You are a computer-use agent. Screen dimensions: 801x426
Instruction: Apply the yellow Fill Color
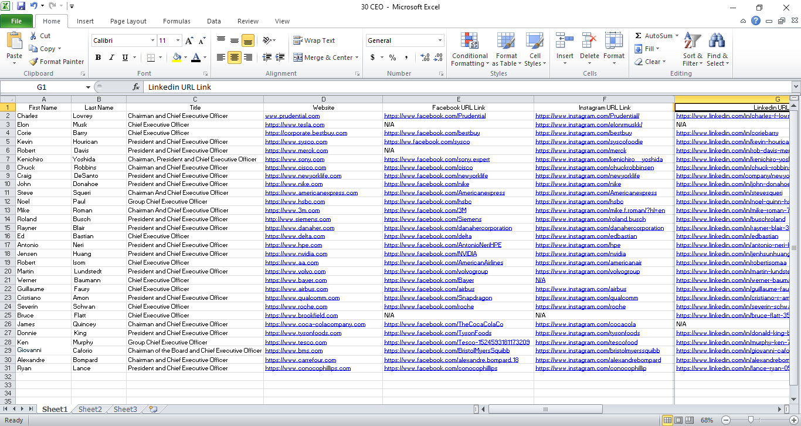tap(177, 58)
